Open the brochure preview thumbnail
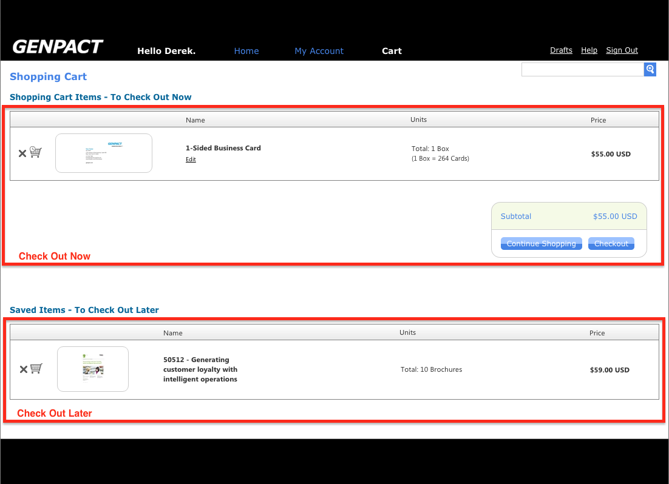 (93, 369)
